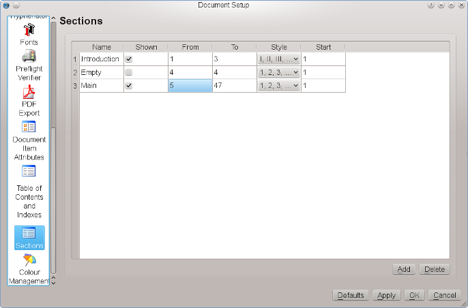468x308 pixels.
Task: Click sidebar scrollbar up arrow at top
Action: (x=53, y=18)
